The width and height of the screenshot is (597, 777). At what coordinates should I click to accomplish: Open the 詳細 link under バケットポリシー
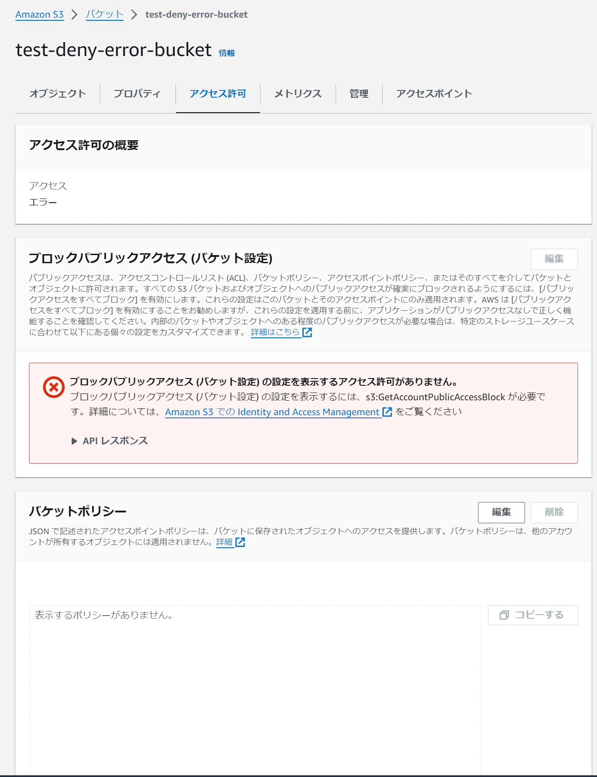coord(224,542)
